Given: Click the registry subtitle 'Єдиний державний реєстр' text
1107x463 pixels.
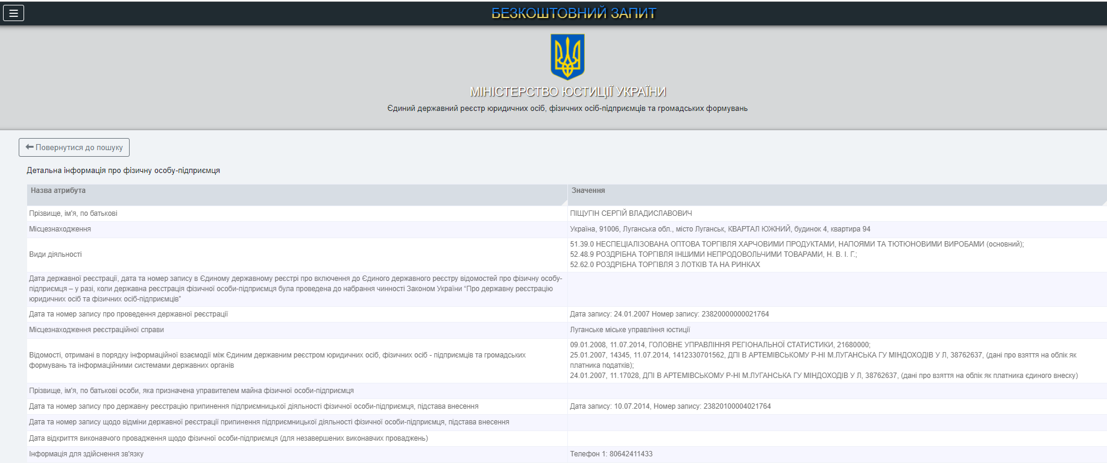Looking at the screenshot, I should 567,109.
